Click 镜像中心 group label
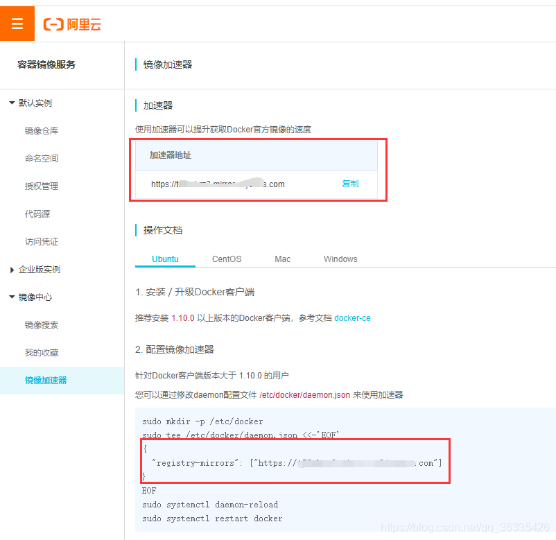Image resolution: width=556 pixels, height=540 pixels. pyautogui.click(x=35, y=297)
